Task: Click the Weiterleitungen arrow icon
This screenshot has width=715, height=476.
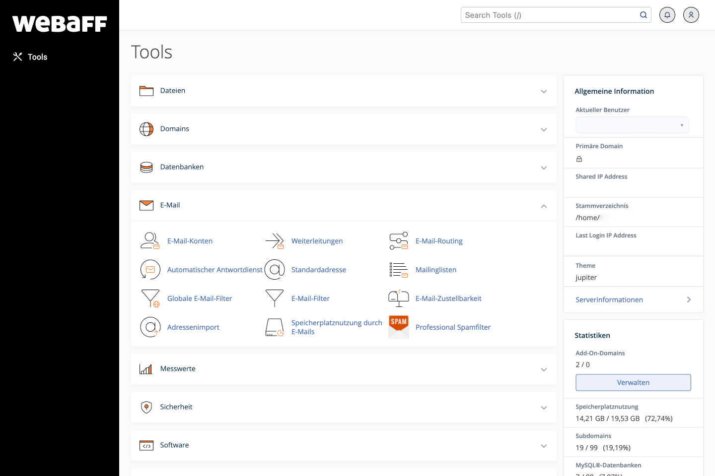Action: (x=275, y=241)
